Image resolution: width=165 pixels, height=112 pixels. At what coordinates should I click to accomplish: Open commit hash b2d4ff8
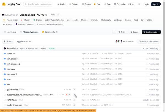(x=43, y=48)
